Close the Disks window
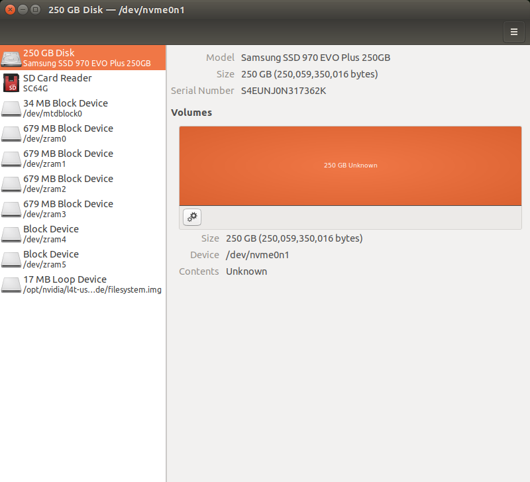 pos(11,10)
